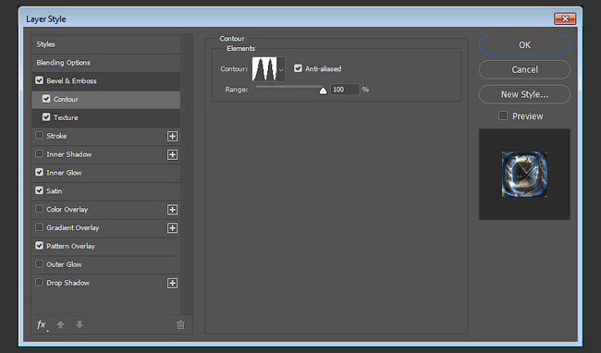This screenshot has width=601, height=353.
Task: Open the Pattern Overlay settings row
Action: (x=105, y=246)
